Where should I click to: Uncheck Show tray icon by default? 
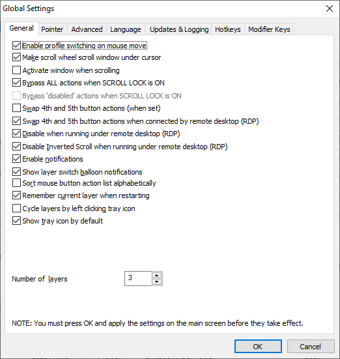pos(16,221)
